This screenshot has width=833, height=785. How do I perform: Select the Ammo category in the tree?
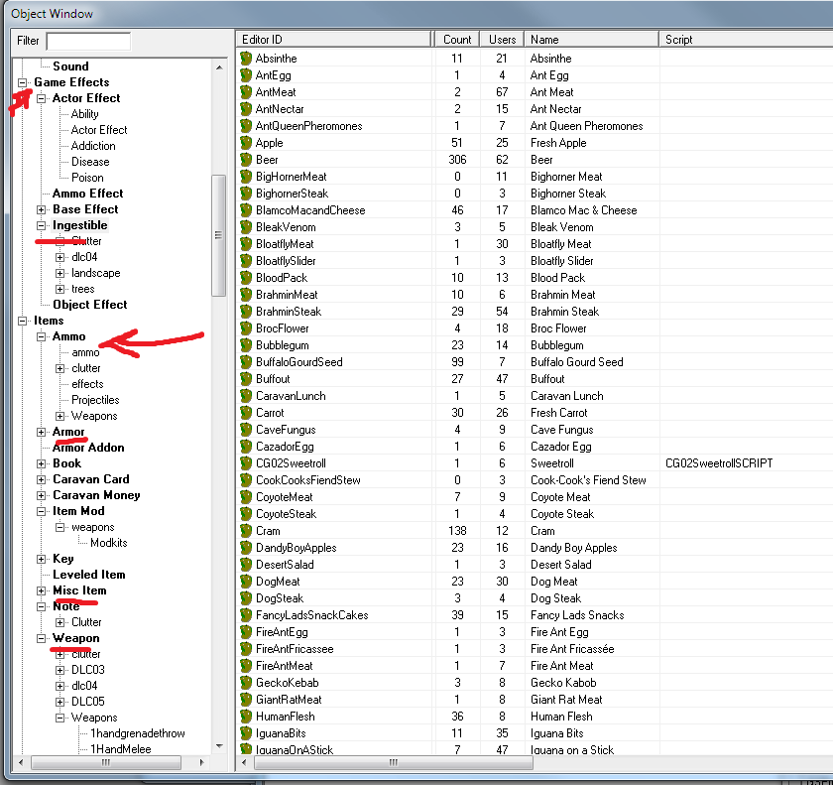click(x=68, y=335)
